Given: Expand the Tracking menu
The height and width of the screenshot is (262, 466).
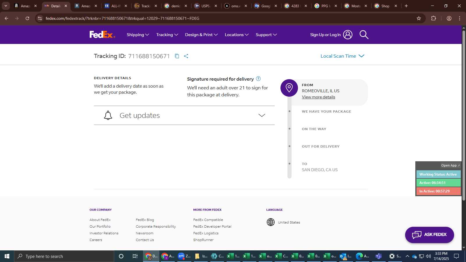Looking at the screenshot, I should click(167, 35).
